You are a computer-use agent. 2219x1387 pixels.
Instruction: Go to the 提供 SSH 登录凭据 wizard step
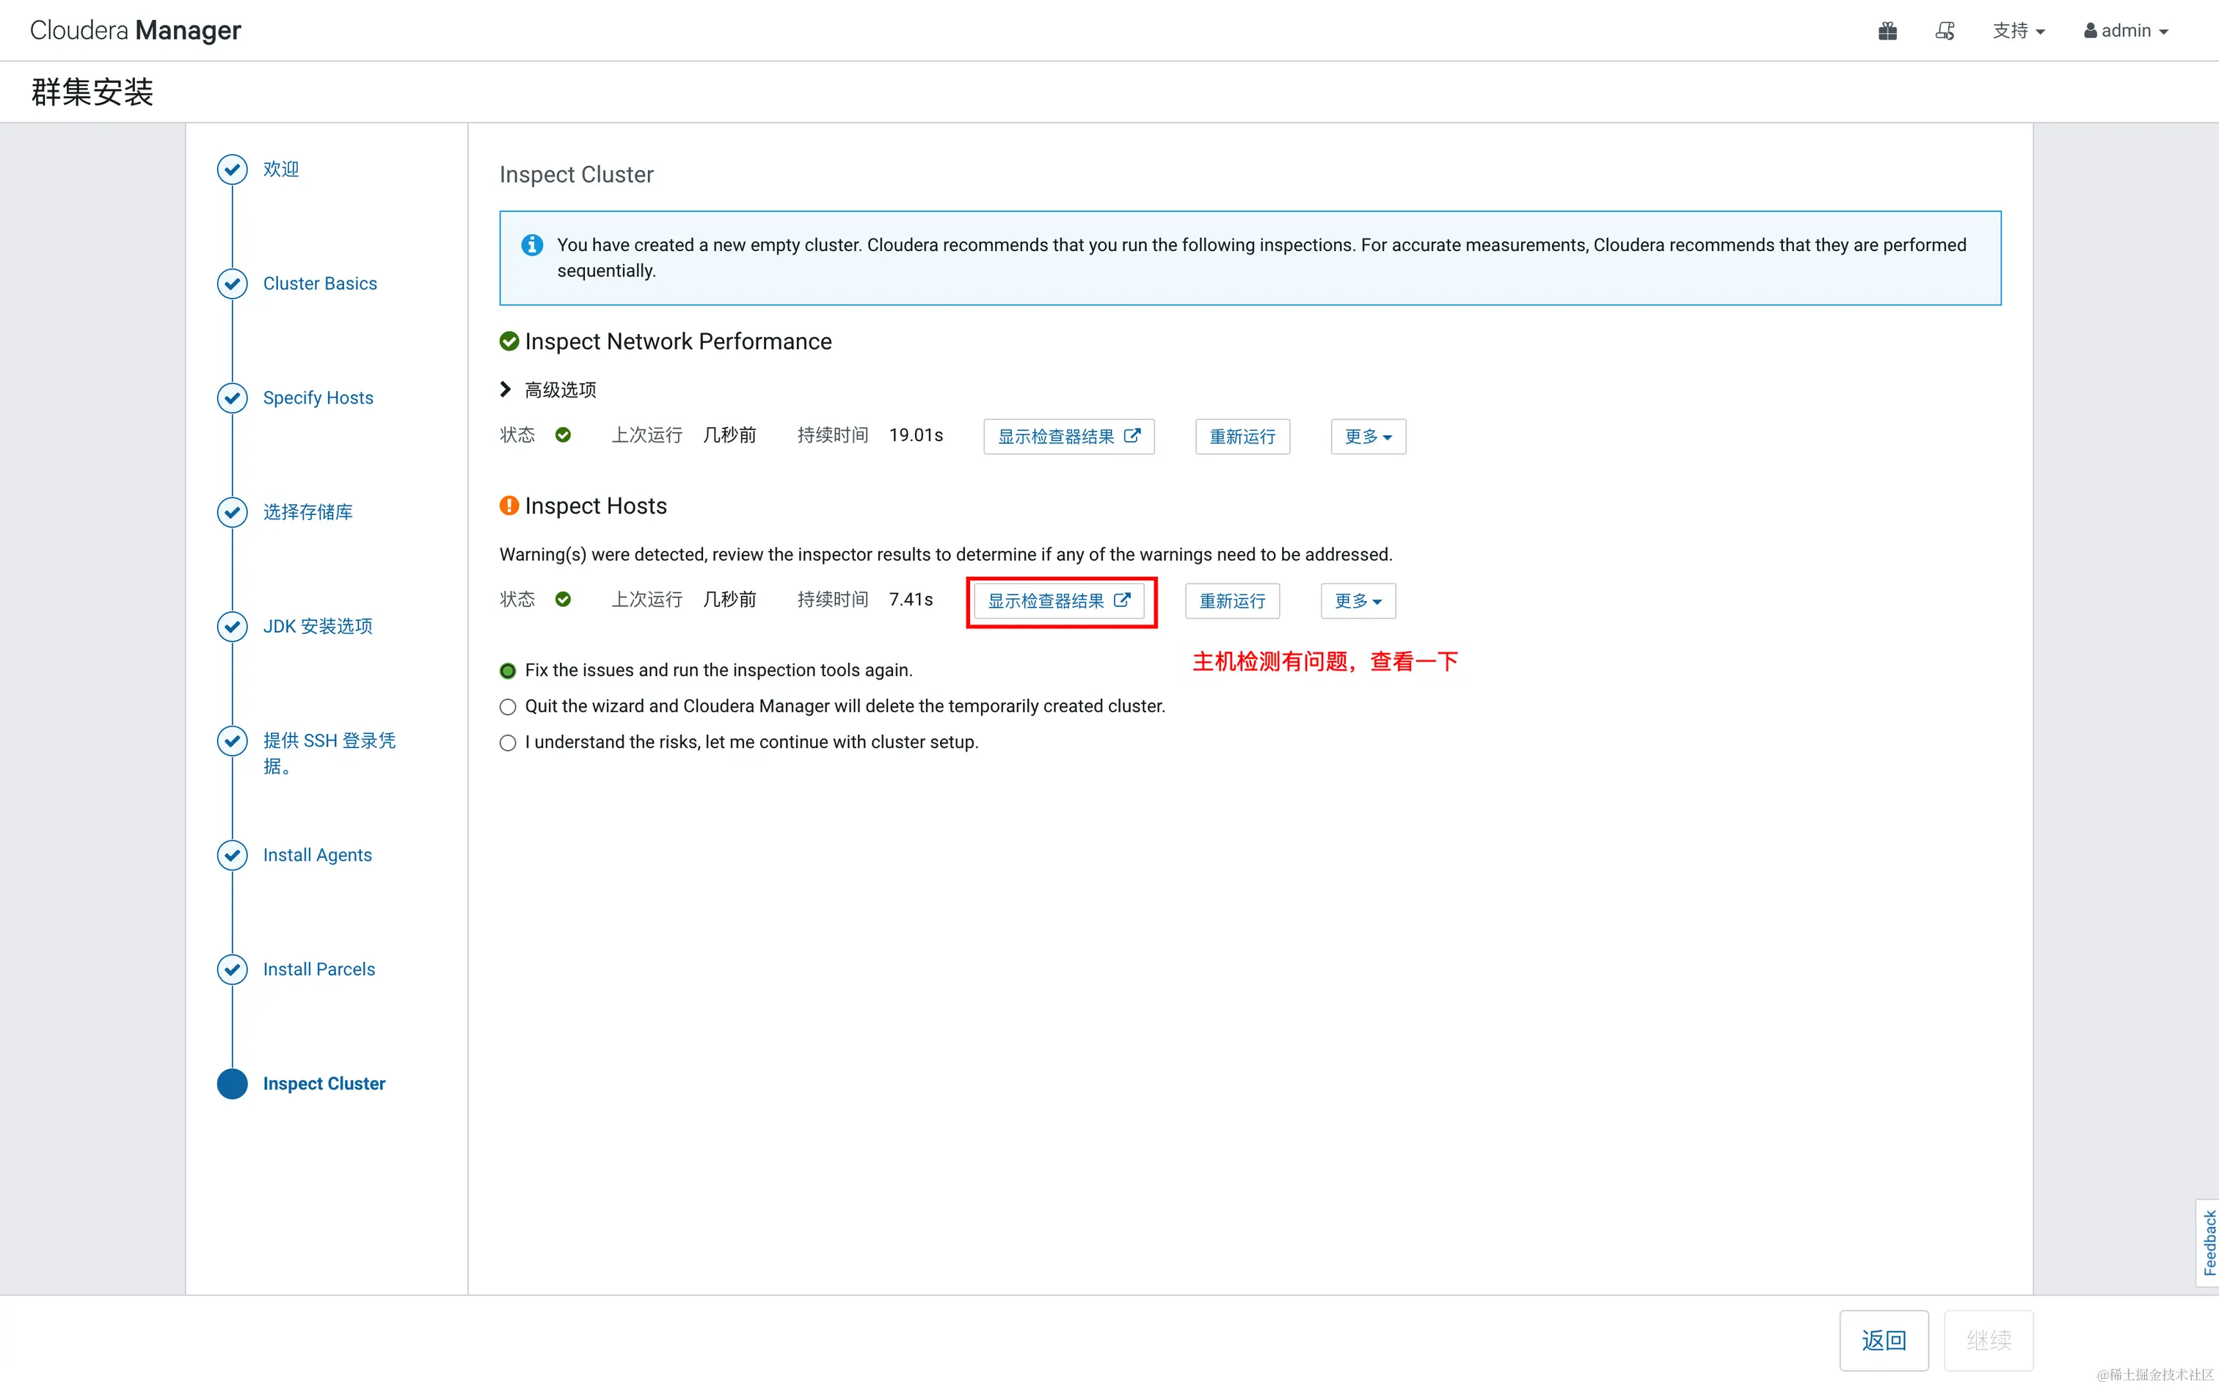coord(329,752)
